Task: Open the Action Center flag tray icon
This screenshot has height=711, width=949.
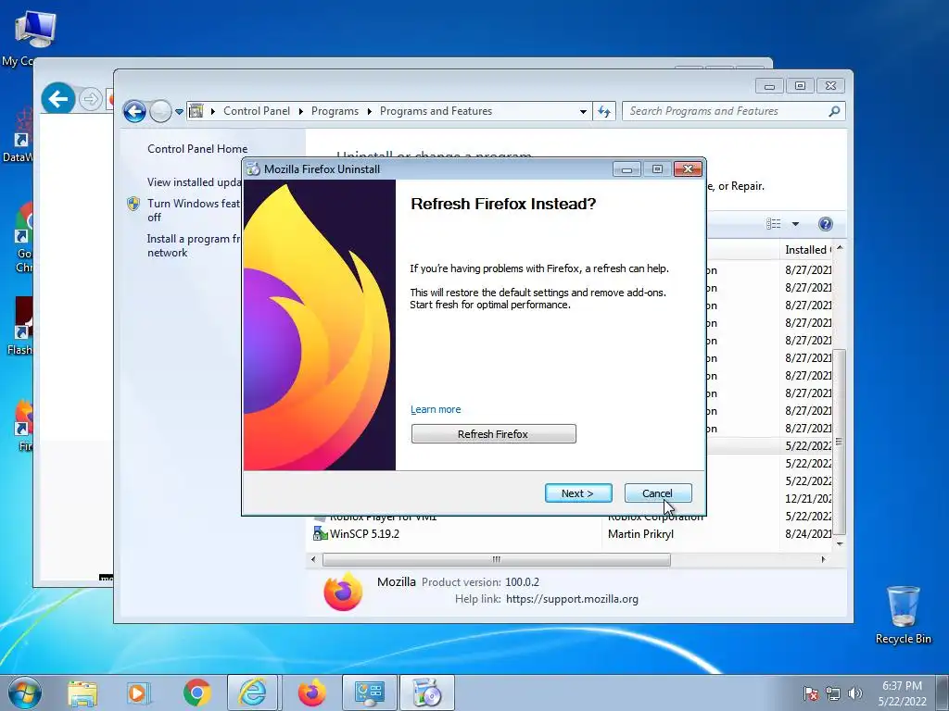Action: (x=810, y=693)
